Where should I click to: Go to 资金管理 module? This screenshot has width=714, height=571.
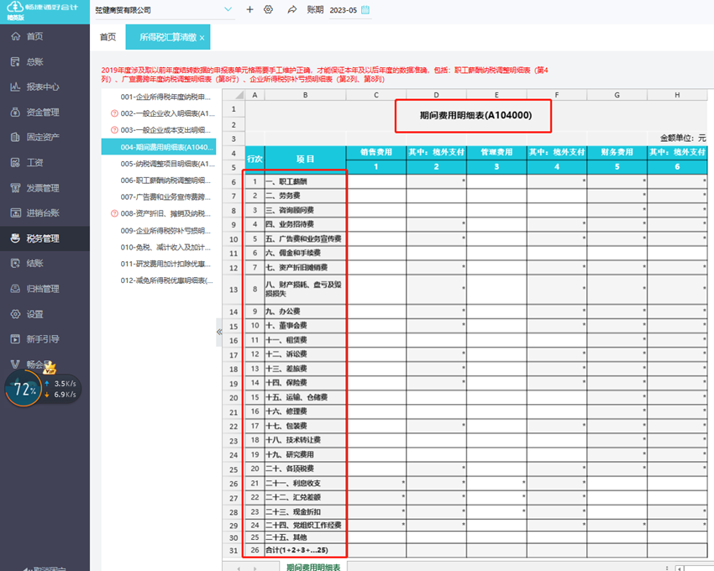pyautogui.click(x=42, y=112)
